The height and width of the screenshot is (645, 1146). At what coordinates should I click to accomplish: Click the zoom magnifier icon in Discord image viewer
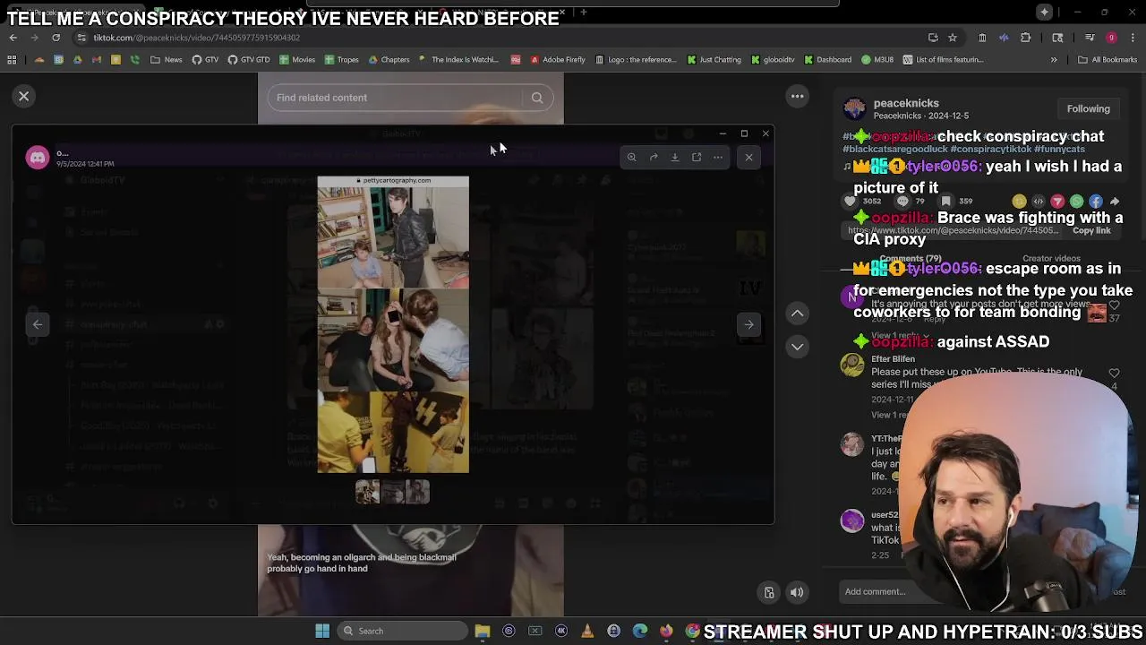coord(631,157)
